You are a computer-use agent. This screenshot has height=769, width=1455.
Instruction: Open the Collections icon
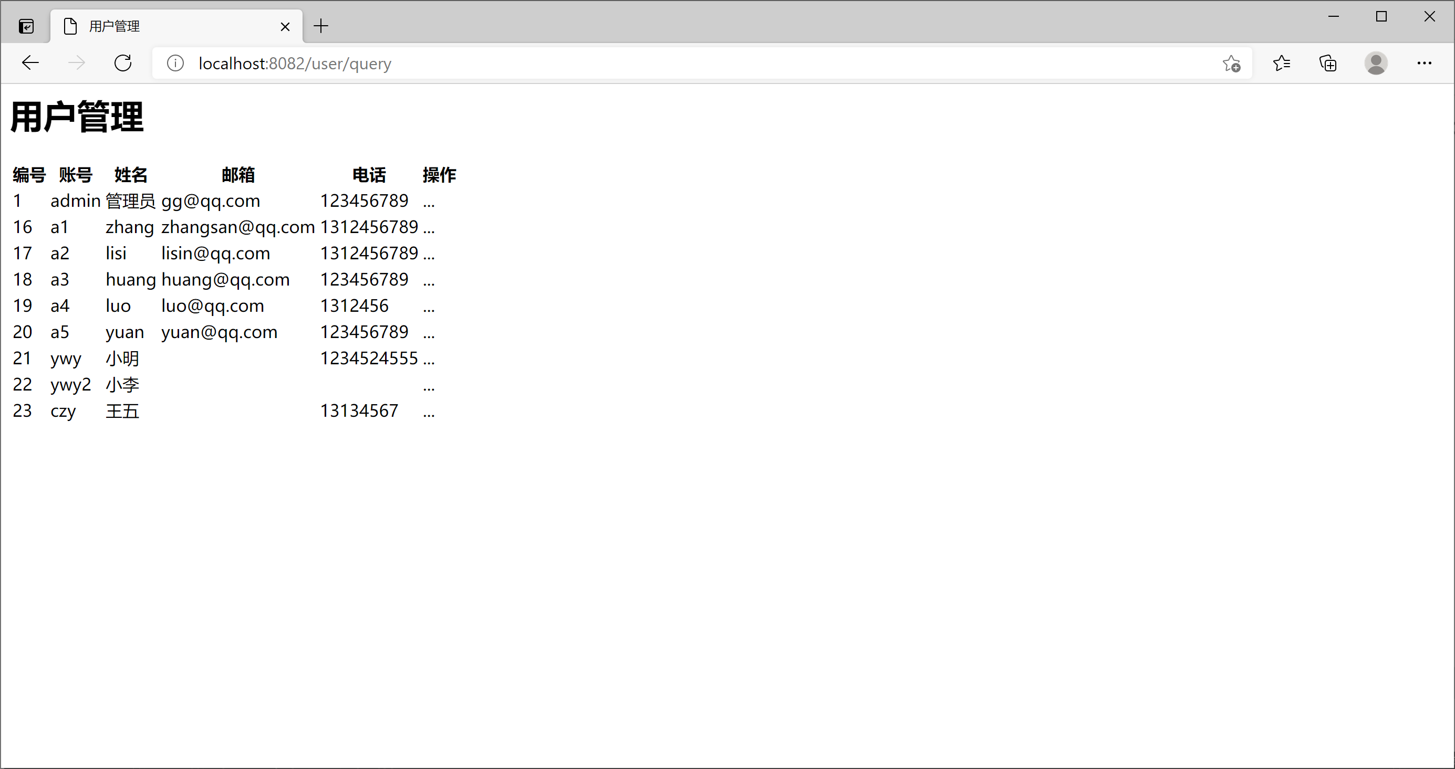click(x=1328, y=63)
